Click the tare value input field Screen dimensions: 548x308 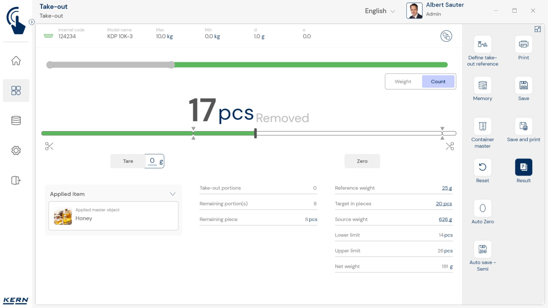(x=152, y=161)
